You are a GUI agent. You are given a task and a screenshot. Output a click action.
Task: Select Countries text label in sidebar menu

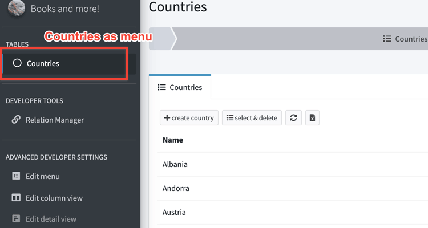(x=43, y=63)
